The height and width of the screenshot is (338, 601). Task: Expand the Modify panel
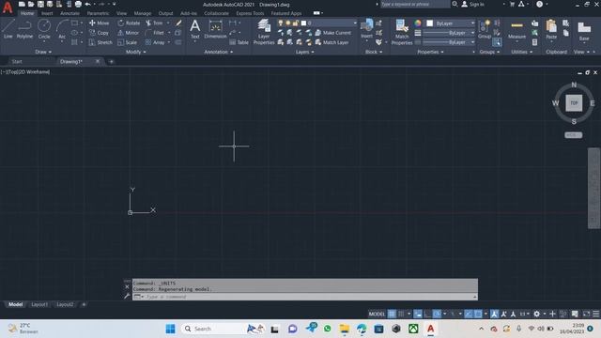point(135,52)
